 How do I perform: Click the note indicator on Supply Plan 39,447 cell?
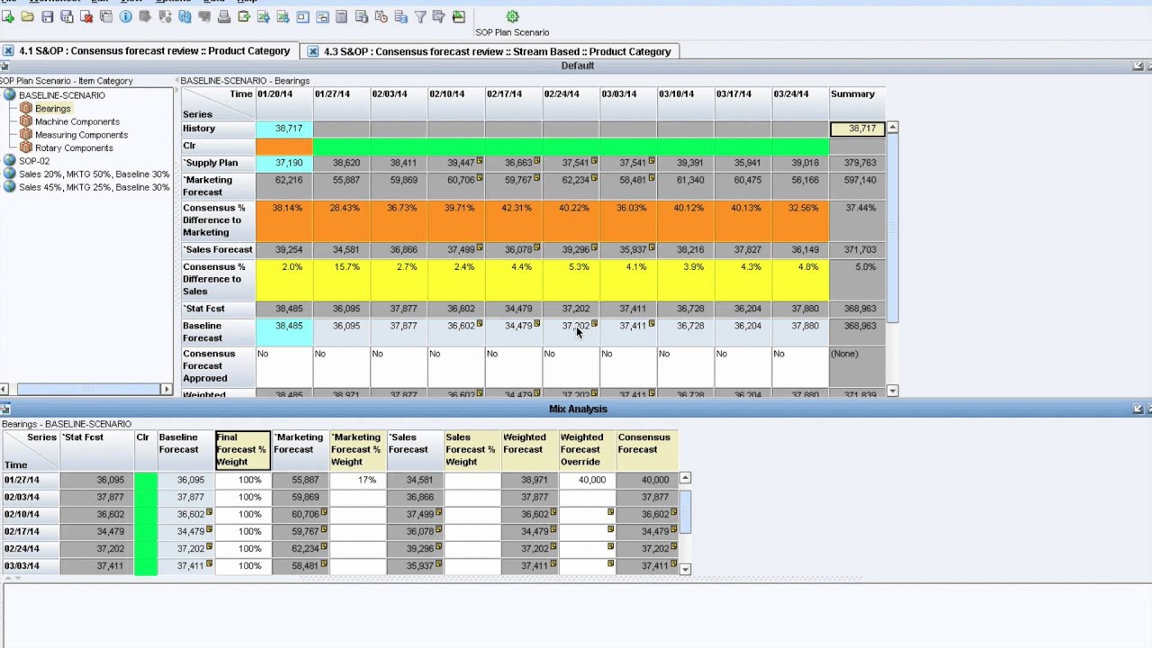(x=480, y=160)
